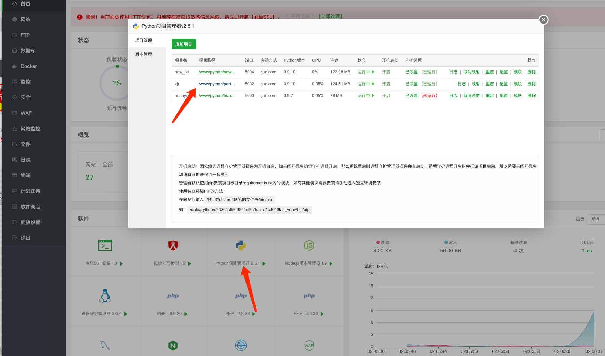Screen dimensions: 605x356
Task: Open the Python项目管理器 software icon
Action: (x=241, y=245)
